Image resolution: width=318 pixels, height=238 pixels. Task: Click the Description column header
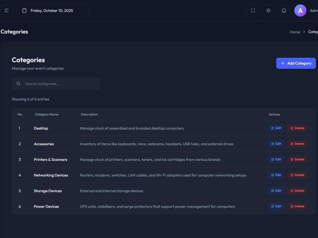click(x=89, y=114)
